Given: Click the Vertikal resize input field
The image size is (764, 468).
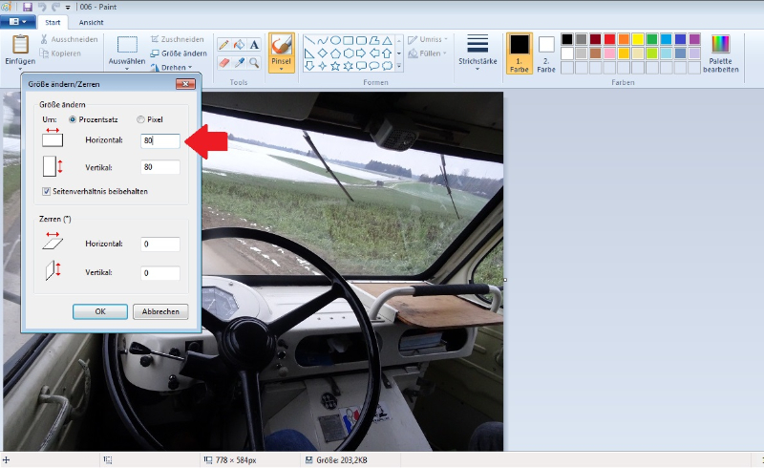Looking at the screenshot, I should (x=159, y=167).
